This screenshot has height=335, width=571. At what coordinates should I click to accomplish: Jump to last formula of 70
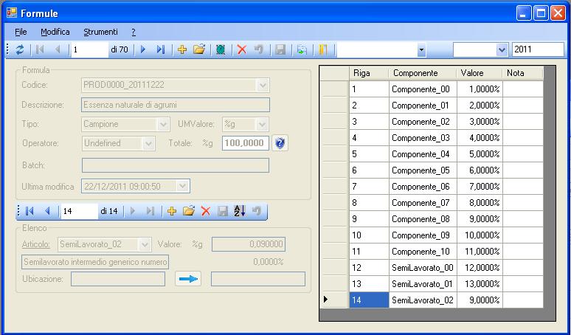pyautogui.click(x=161, y=49)
